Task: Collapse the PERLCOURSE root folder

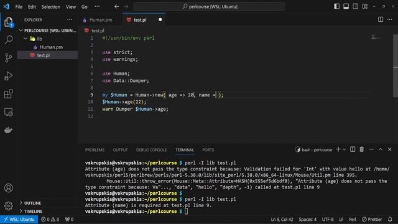Action: pos(47,30)
